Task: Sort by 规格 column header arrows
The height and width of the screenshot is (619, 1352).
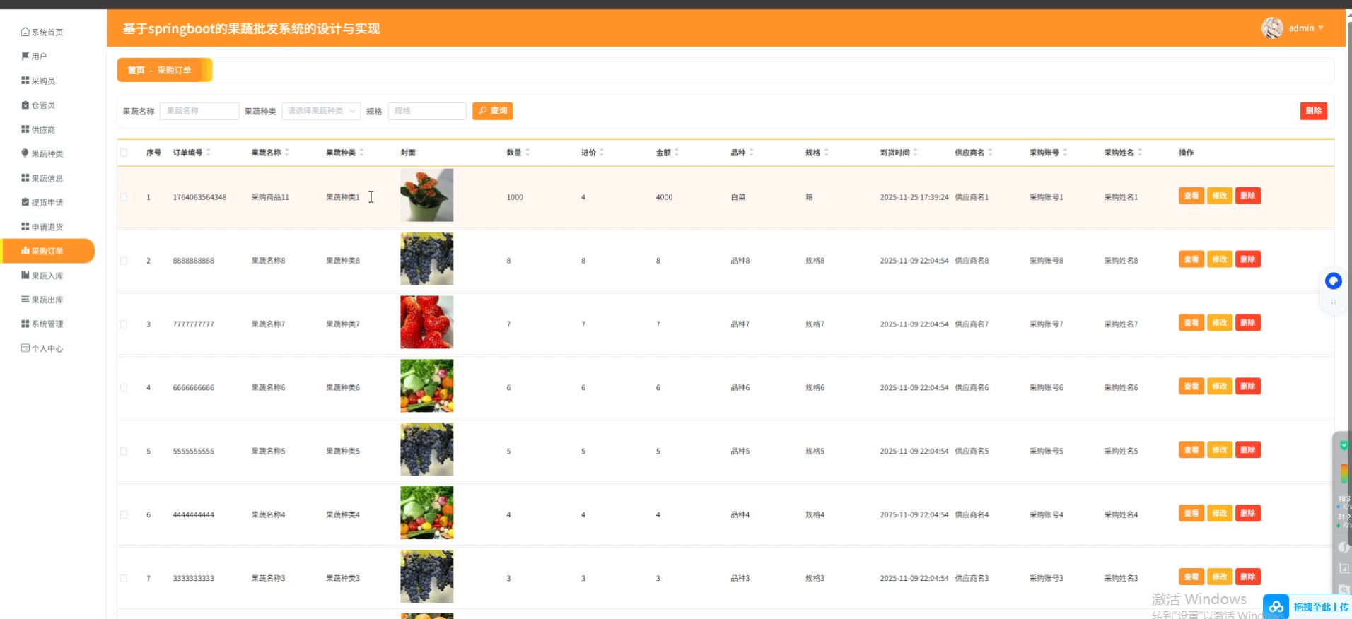Action: pos(827,153)
